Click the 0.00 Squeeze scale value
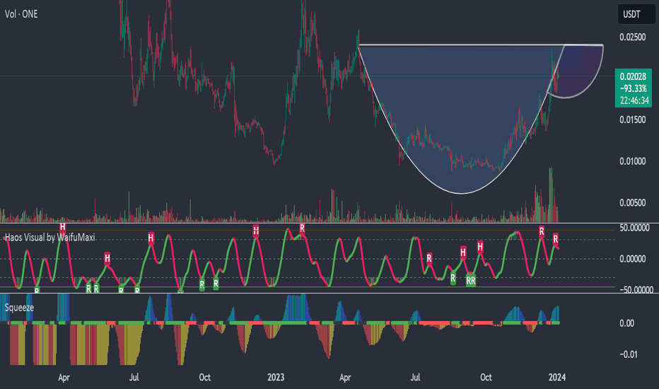This screenshot has width=659, height=389. pos(626,323)
